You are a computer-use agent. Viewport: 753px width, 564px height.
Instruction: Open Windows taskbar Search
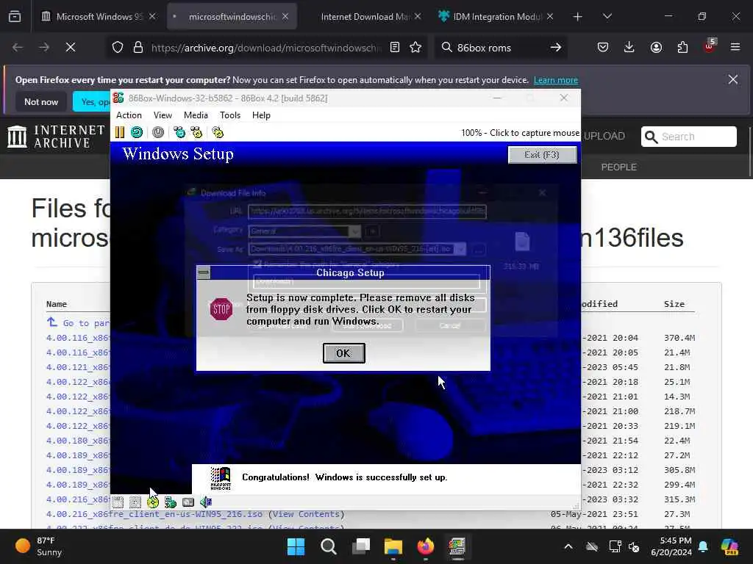point(329,546)
